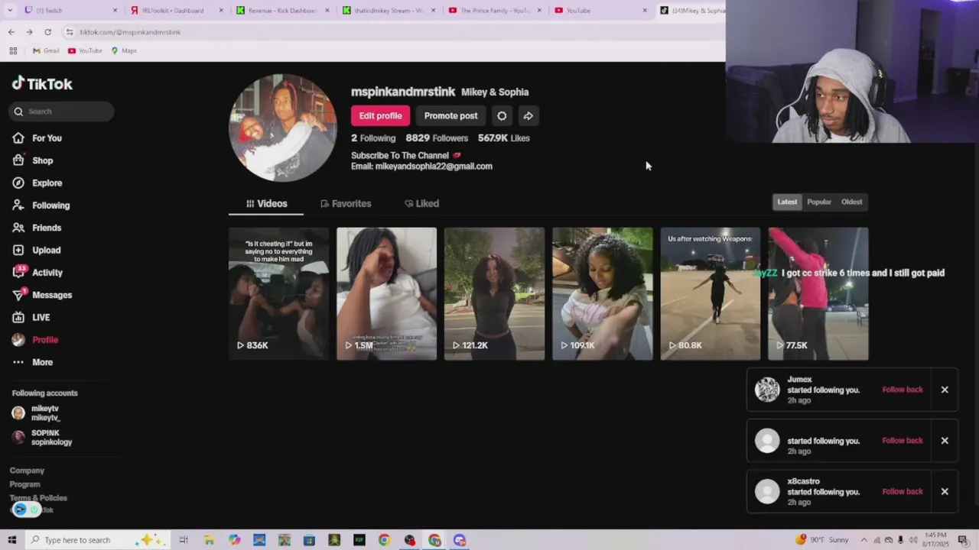Expand the Terms & Policies section

point(38,498)
